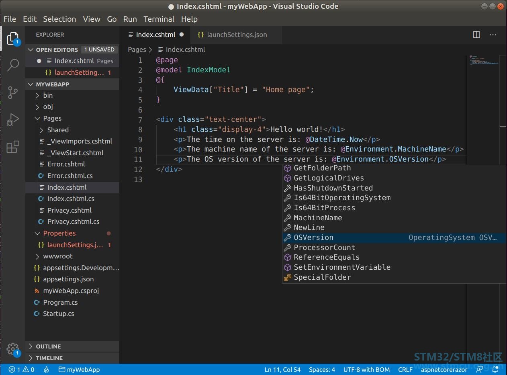Click the feedback icon in status bar
The image size is (507, 375).
point(479,369)
